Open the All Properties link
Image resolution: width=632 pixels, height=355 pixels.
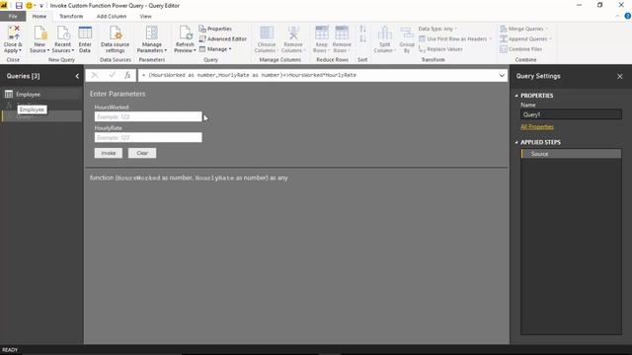[x=537, y=127]
